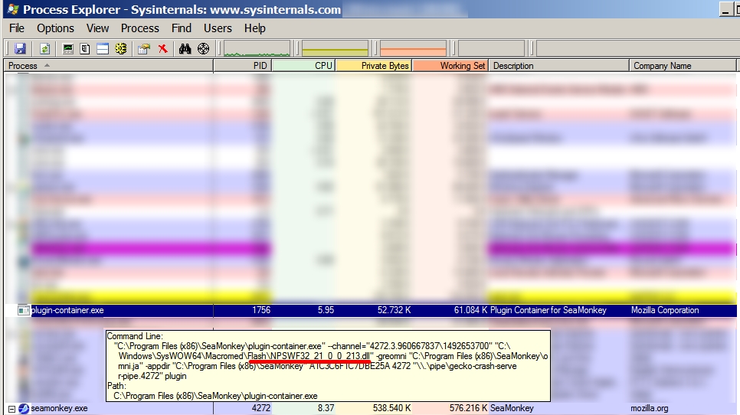Click 'Plugin Container for SeaMonkey' description
This screenshot has height=415, width=740.
(548, 310)
